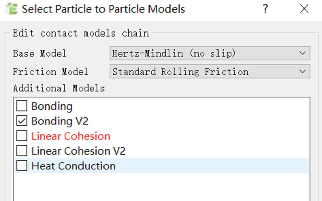The height and width of the screenshot is (201, 322).
Task: Open the Base Model dropdown
Action: tap(210, 53)
